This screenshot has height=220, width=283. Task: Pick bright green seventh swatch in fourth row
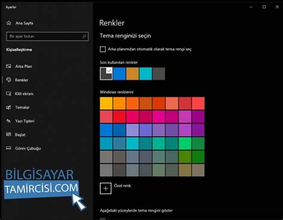pos(185,143)
